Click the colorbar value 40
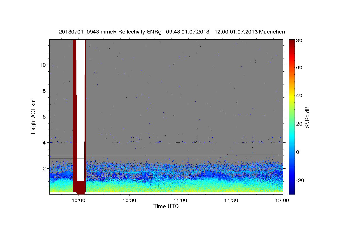Screen dimensions: 350x233 299,96
